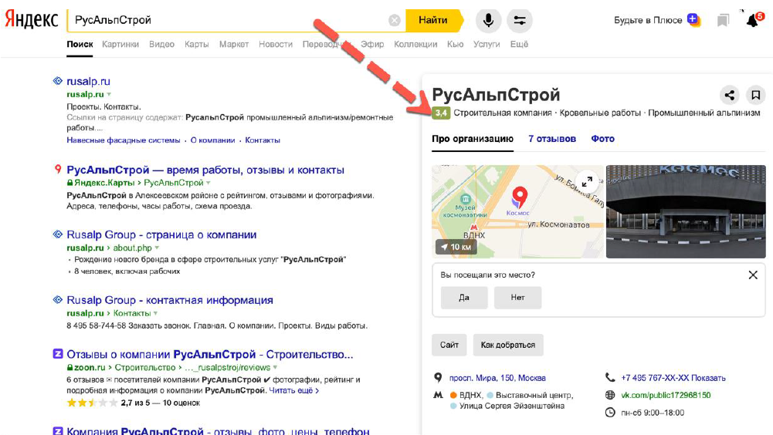
Task: Click the address location pin icon
Action: pyautogui.click(x=438, y=377)
